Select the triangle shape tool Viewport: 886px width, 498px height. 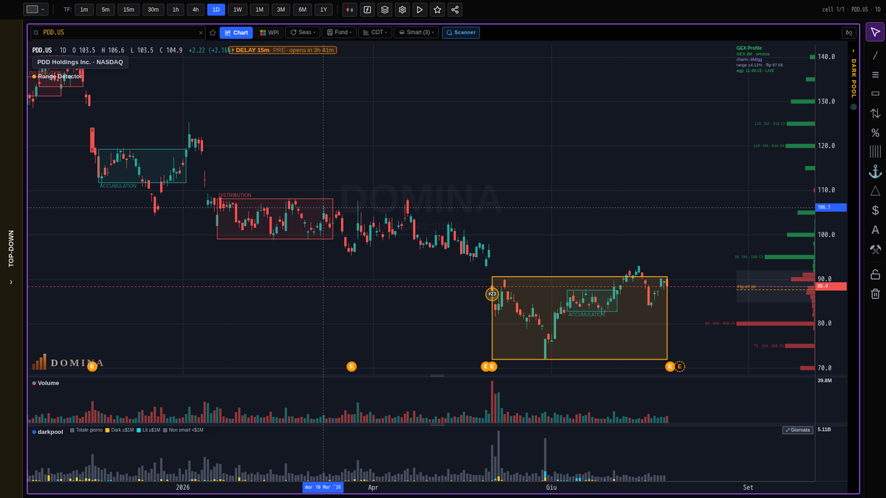(x=875, y=191)
